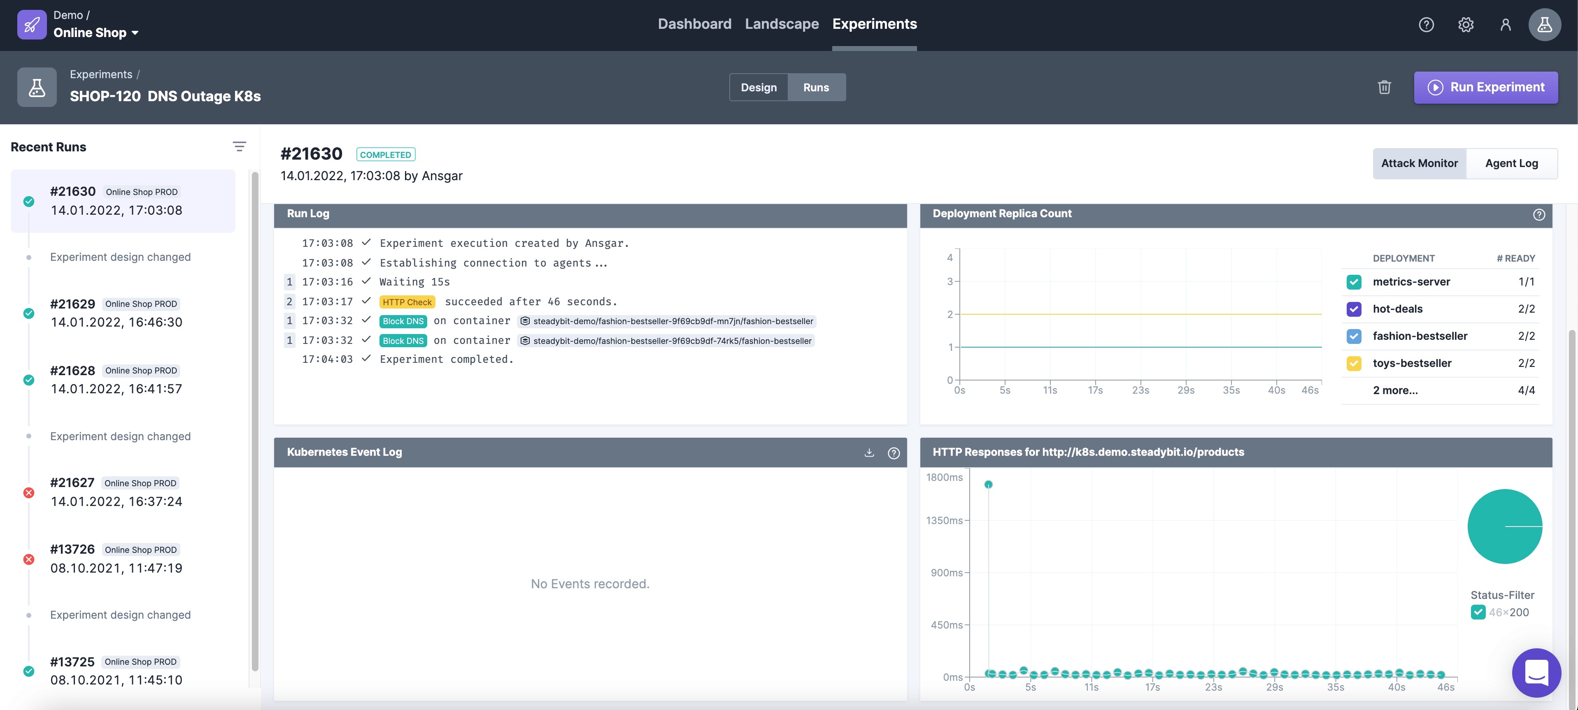Open the Agent Log tab
This screenshot has width=1578, height=710.
[1511, 163]
